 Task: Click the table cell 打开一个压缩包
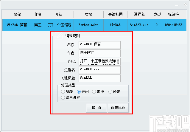coord(59,25)
